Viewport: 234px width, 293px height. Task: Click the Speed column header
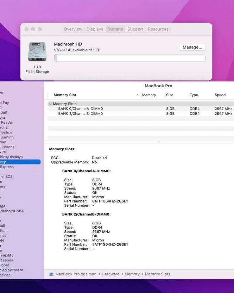coord(220,95)
